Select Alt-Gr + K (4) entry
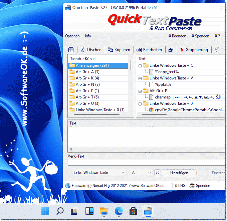227x221 pixels. tap(98, 78)
